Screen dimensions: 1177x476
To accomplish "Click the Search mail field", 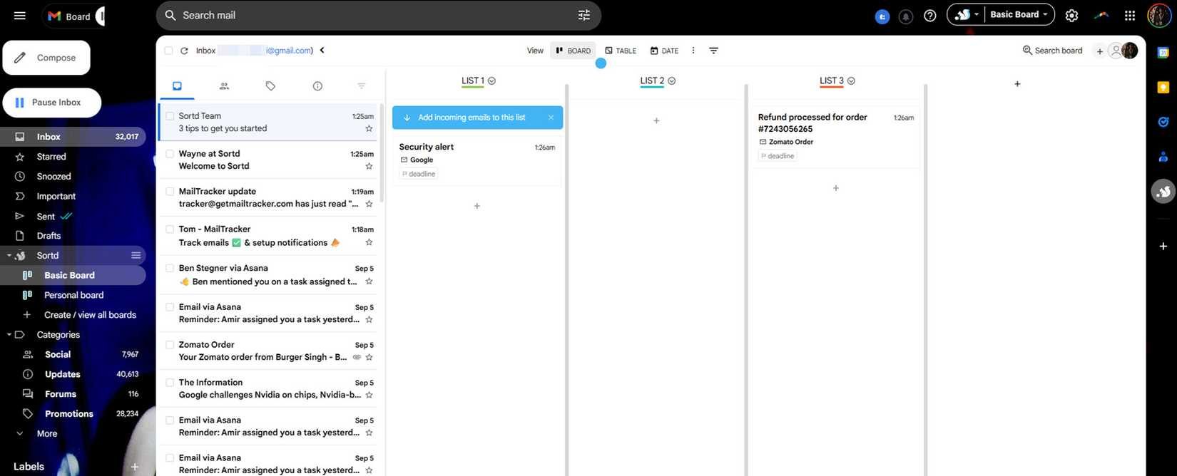I will (x=378, y=15).
